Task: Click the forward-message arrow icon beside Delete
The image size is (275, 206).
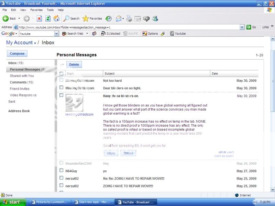Action: point(62,65)
